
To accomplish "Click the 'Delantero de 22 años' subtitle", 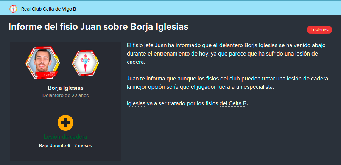I will click(65, 96).
